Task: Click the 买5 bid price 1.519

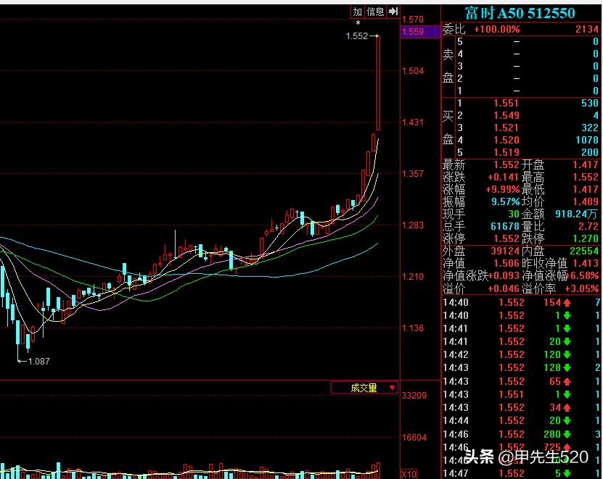Action: click(506, 152)
